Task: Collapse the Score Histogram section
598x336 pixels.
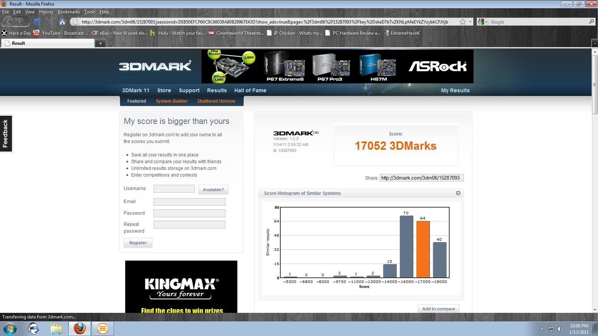Action: click(458, 193)
